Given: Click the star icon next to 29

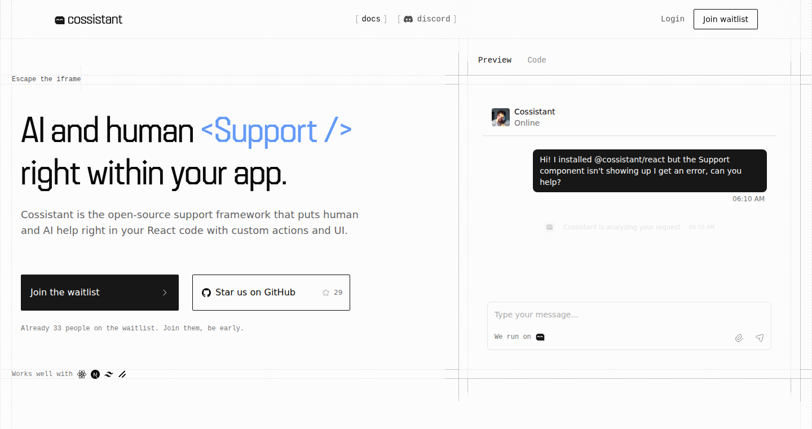Looking at the screenshot, I should [x=326, y=293].
